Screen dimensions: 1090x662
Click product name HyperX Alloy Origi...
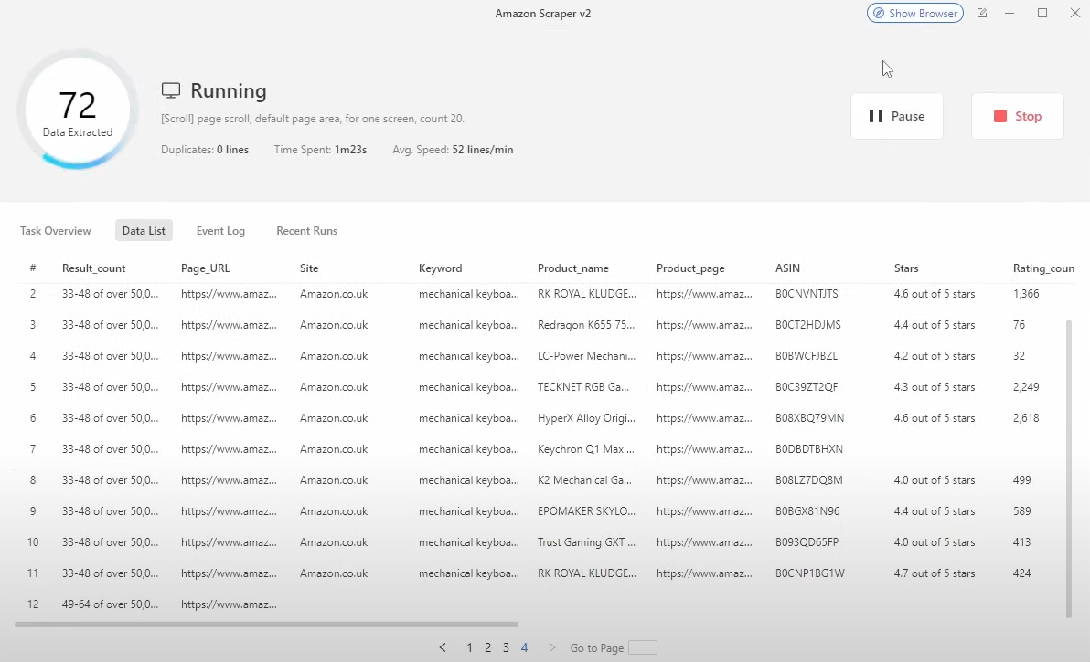click(587, 417)
